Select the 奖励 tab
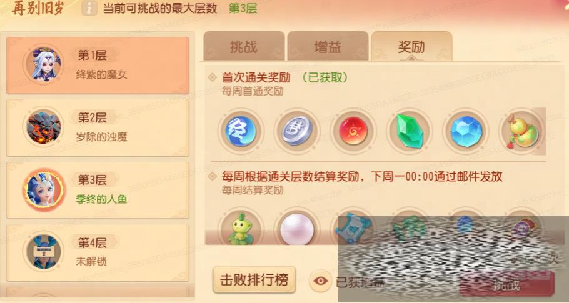 (x=411, y=46)
